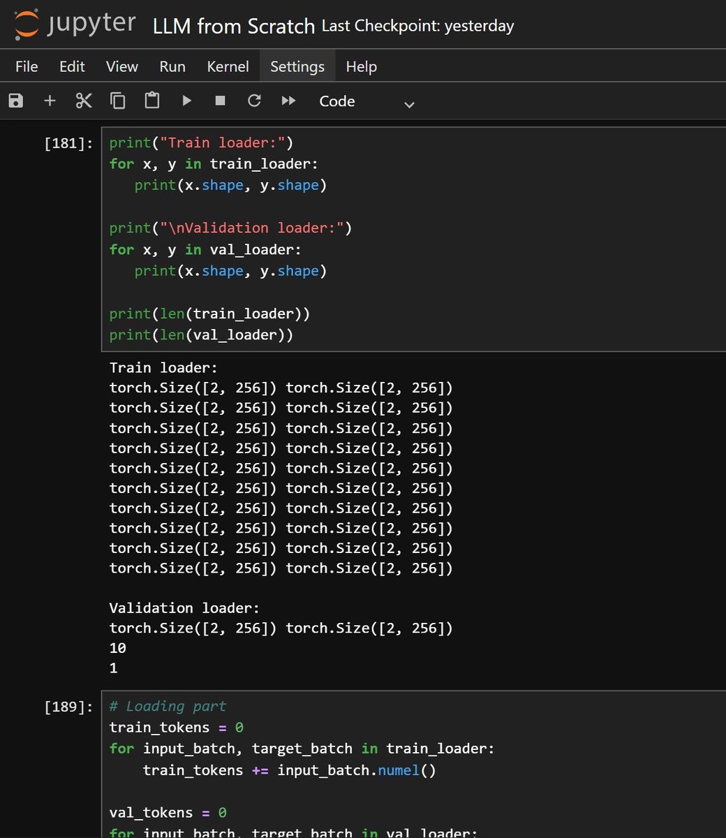Screen dimensions: 726x838
Task: Click into the code editor of cell 181
Action: click(413, 239)
